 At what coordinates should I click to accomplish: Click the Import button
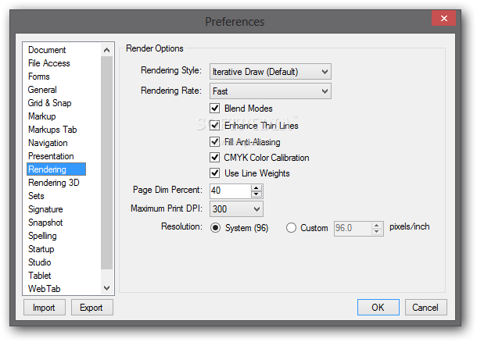click(x=44, y=308)
